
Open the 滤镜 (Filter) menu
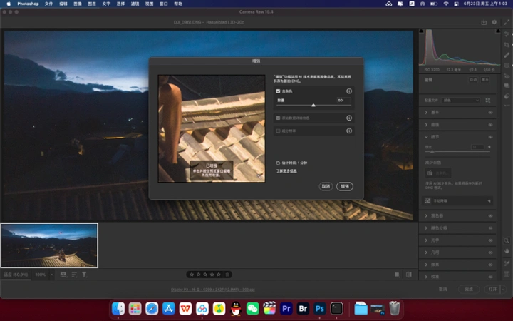(x=135, y=4)
